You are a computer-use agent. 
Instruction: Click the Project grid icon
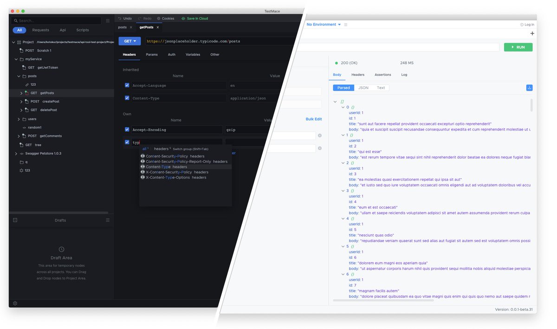click(19, 42)
